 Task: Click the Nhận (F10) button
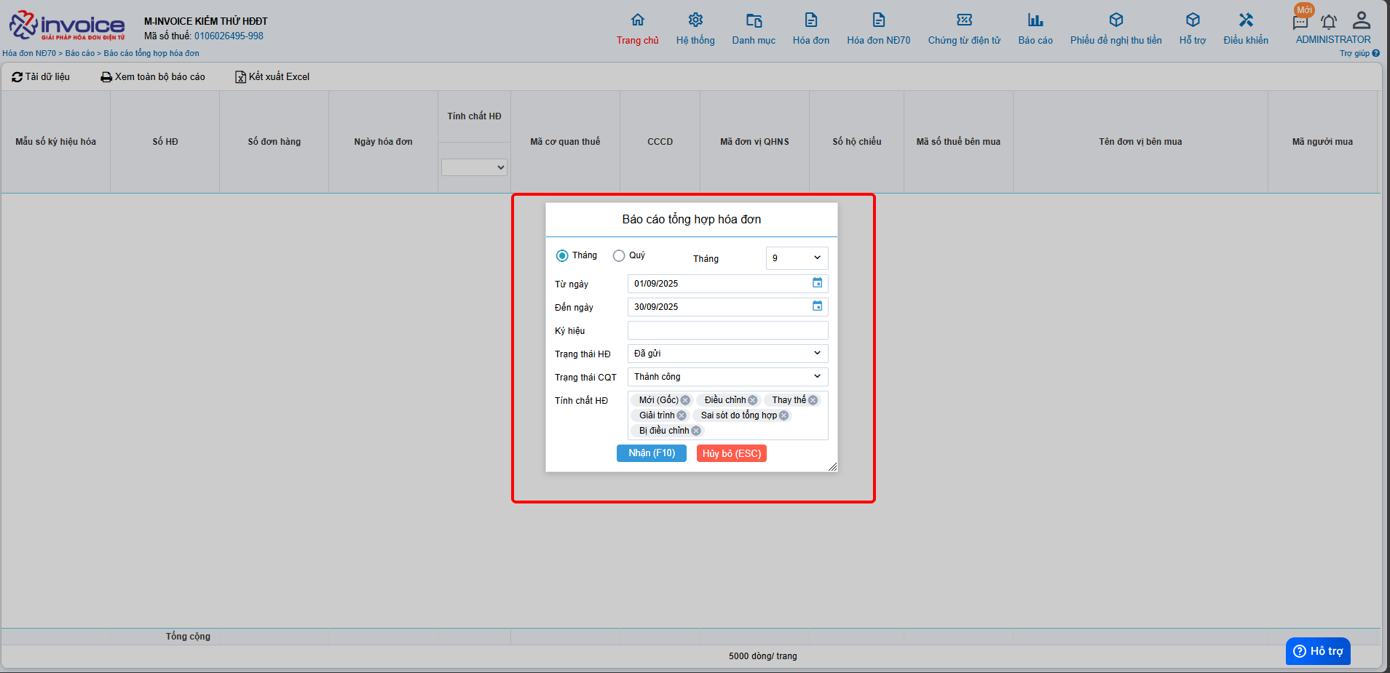(652, 453)
